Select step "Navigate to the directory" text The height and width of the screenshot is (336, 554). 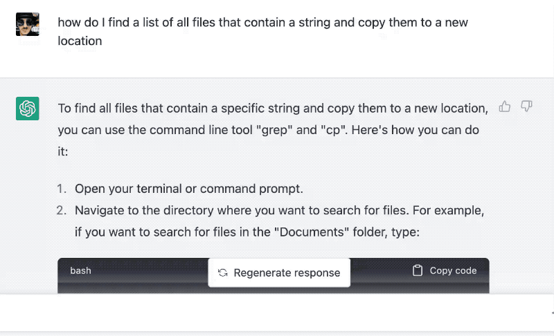pos(279,221)
